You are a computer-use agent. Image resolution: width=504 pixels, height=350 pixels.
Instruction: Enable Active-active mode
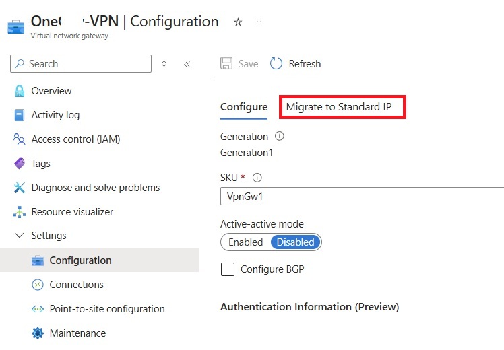click(x=245, y=242)
